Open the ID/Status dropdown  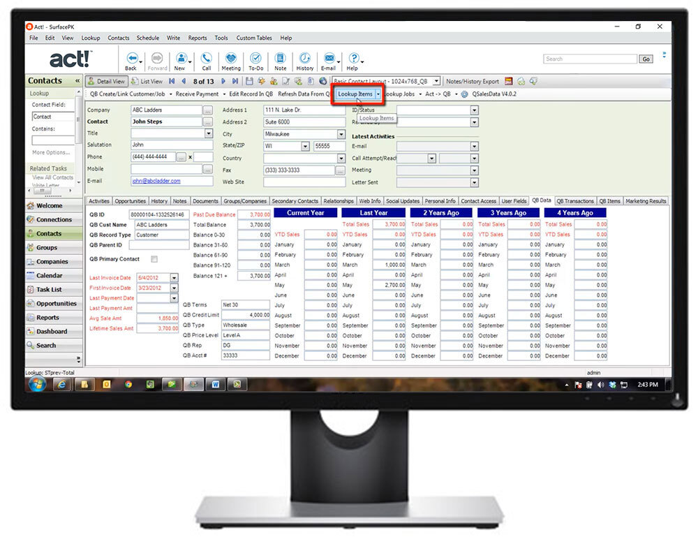474,110
